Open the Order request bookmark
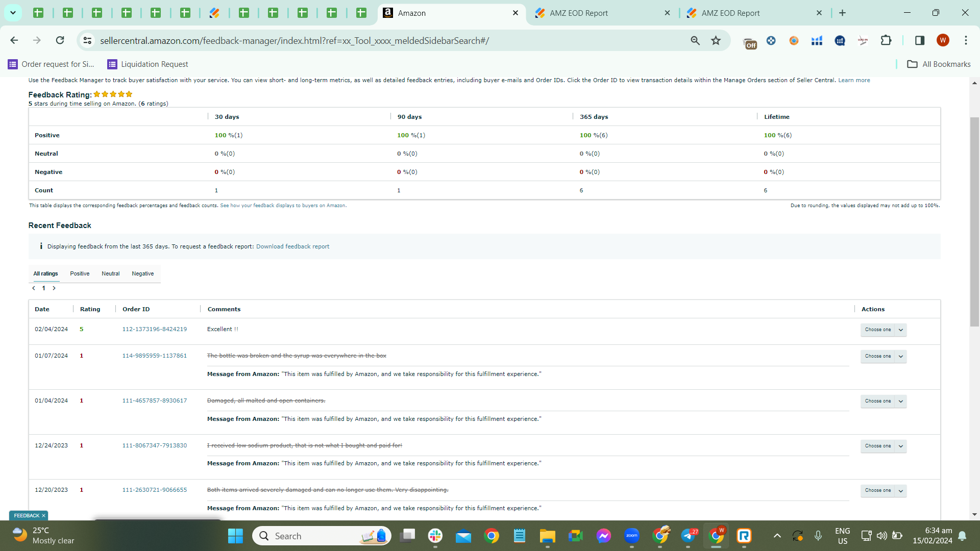The image size is (980, 551). 51,64
